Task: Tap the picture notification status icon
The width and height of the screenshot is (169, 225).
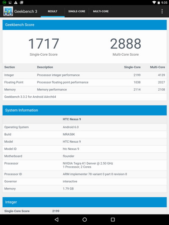Action: click(x=10, y=3)
